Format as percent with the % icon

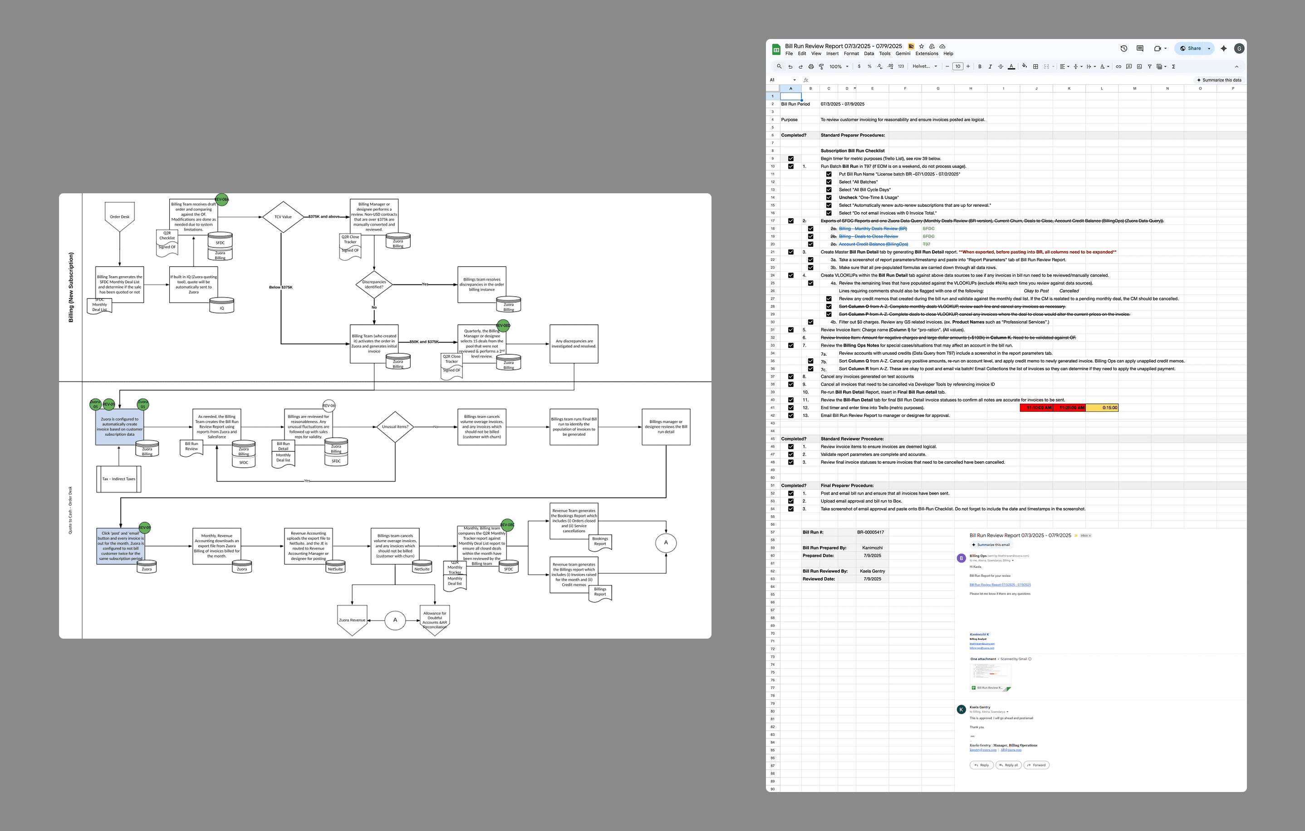point(869,67)
